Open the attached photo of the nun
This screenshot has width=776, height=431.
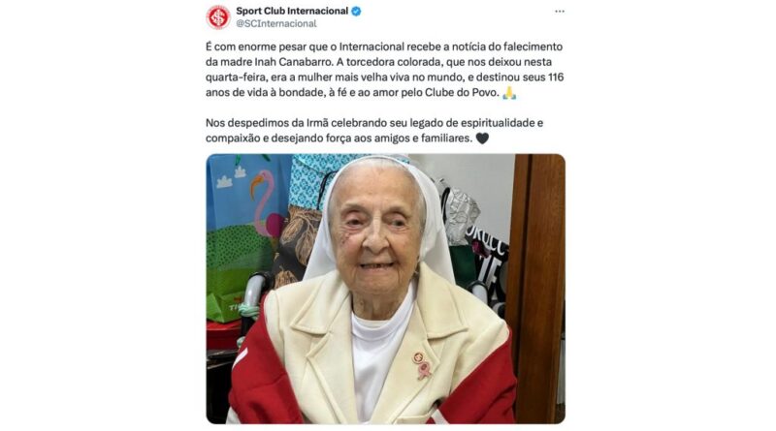[x=385, y=289]
